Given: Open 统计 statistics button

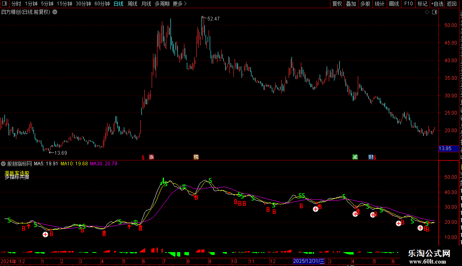Looking at the screenshot, I should tap(379, 4).
